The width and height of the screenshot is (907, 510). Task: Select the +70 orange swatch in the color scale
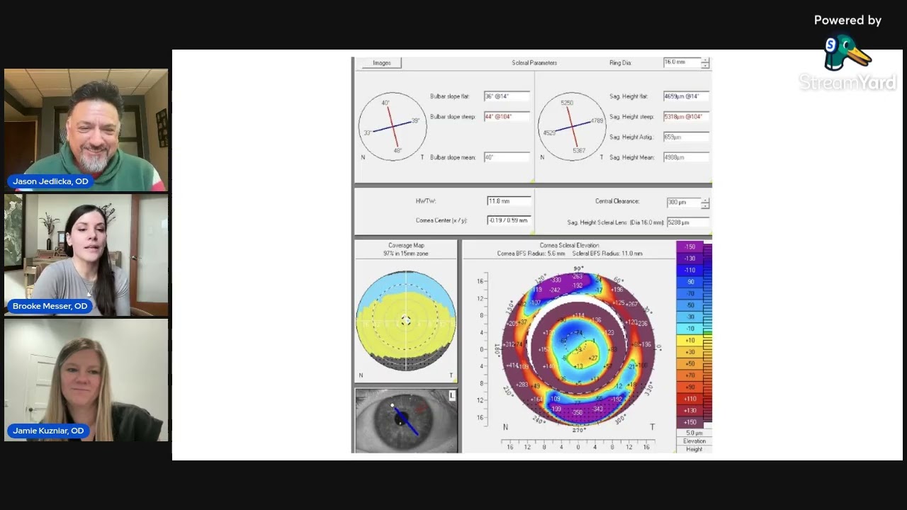click(690, 375)
